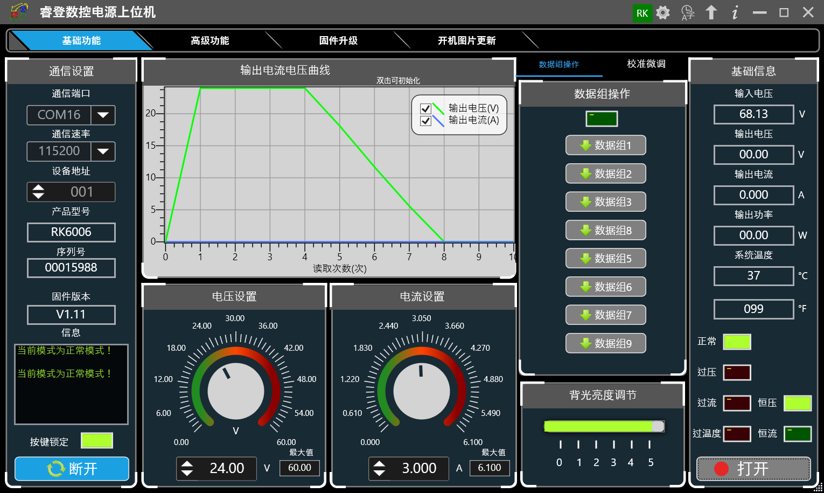Click the max current field 6.100
The width and height of the screenshot is (824, 493).
tap(490, 468)
